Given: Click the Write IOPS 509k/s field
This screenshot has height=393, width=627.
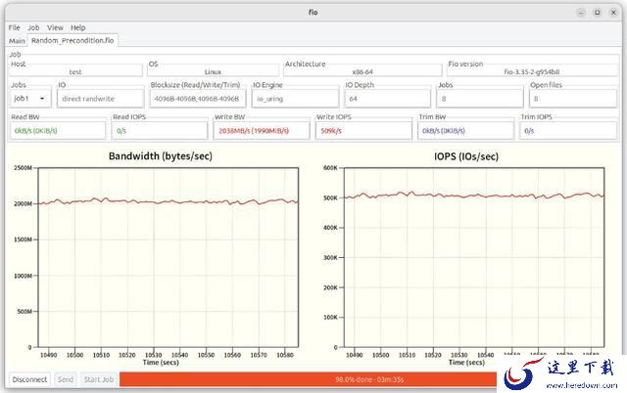Looking at the screenshot, I should [363, 130].
